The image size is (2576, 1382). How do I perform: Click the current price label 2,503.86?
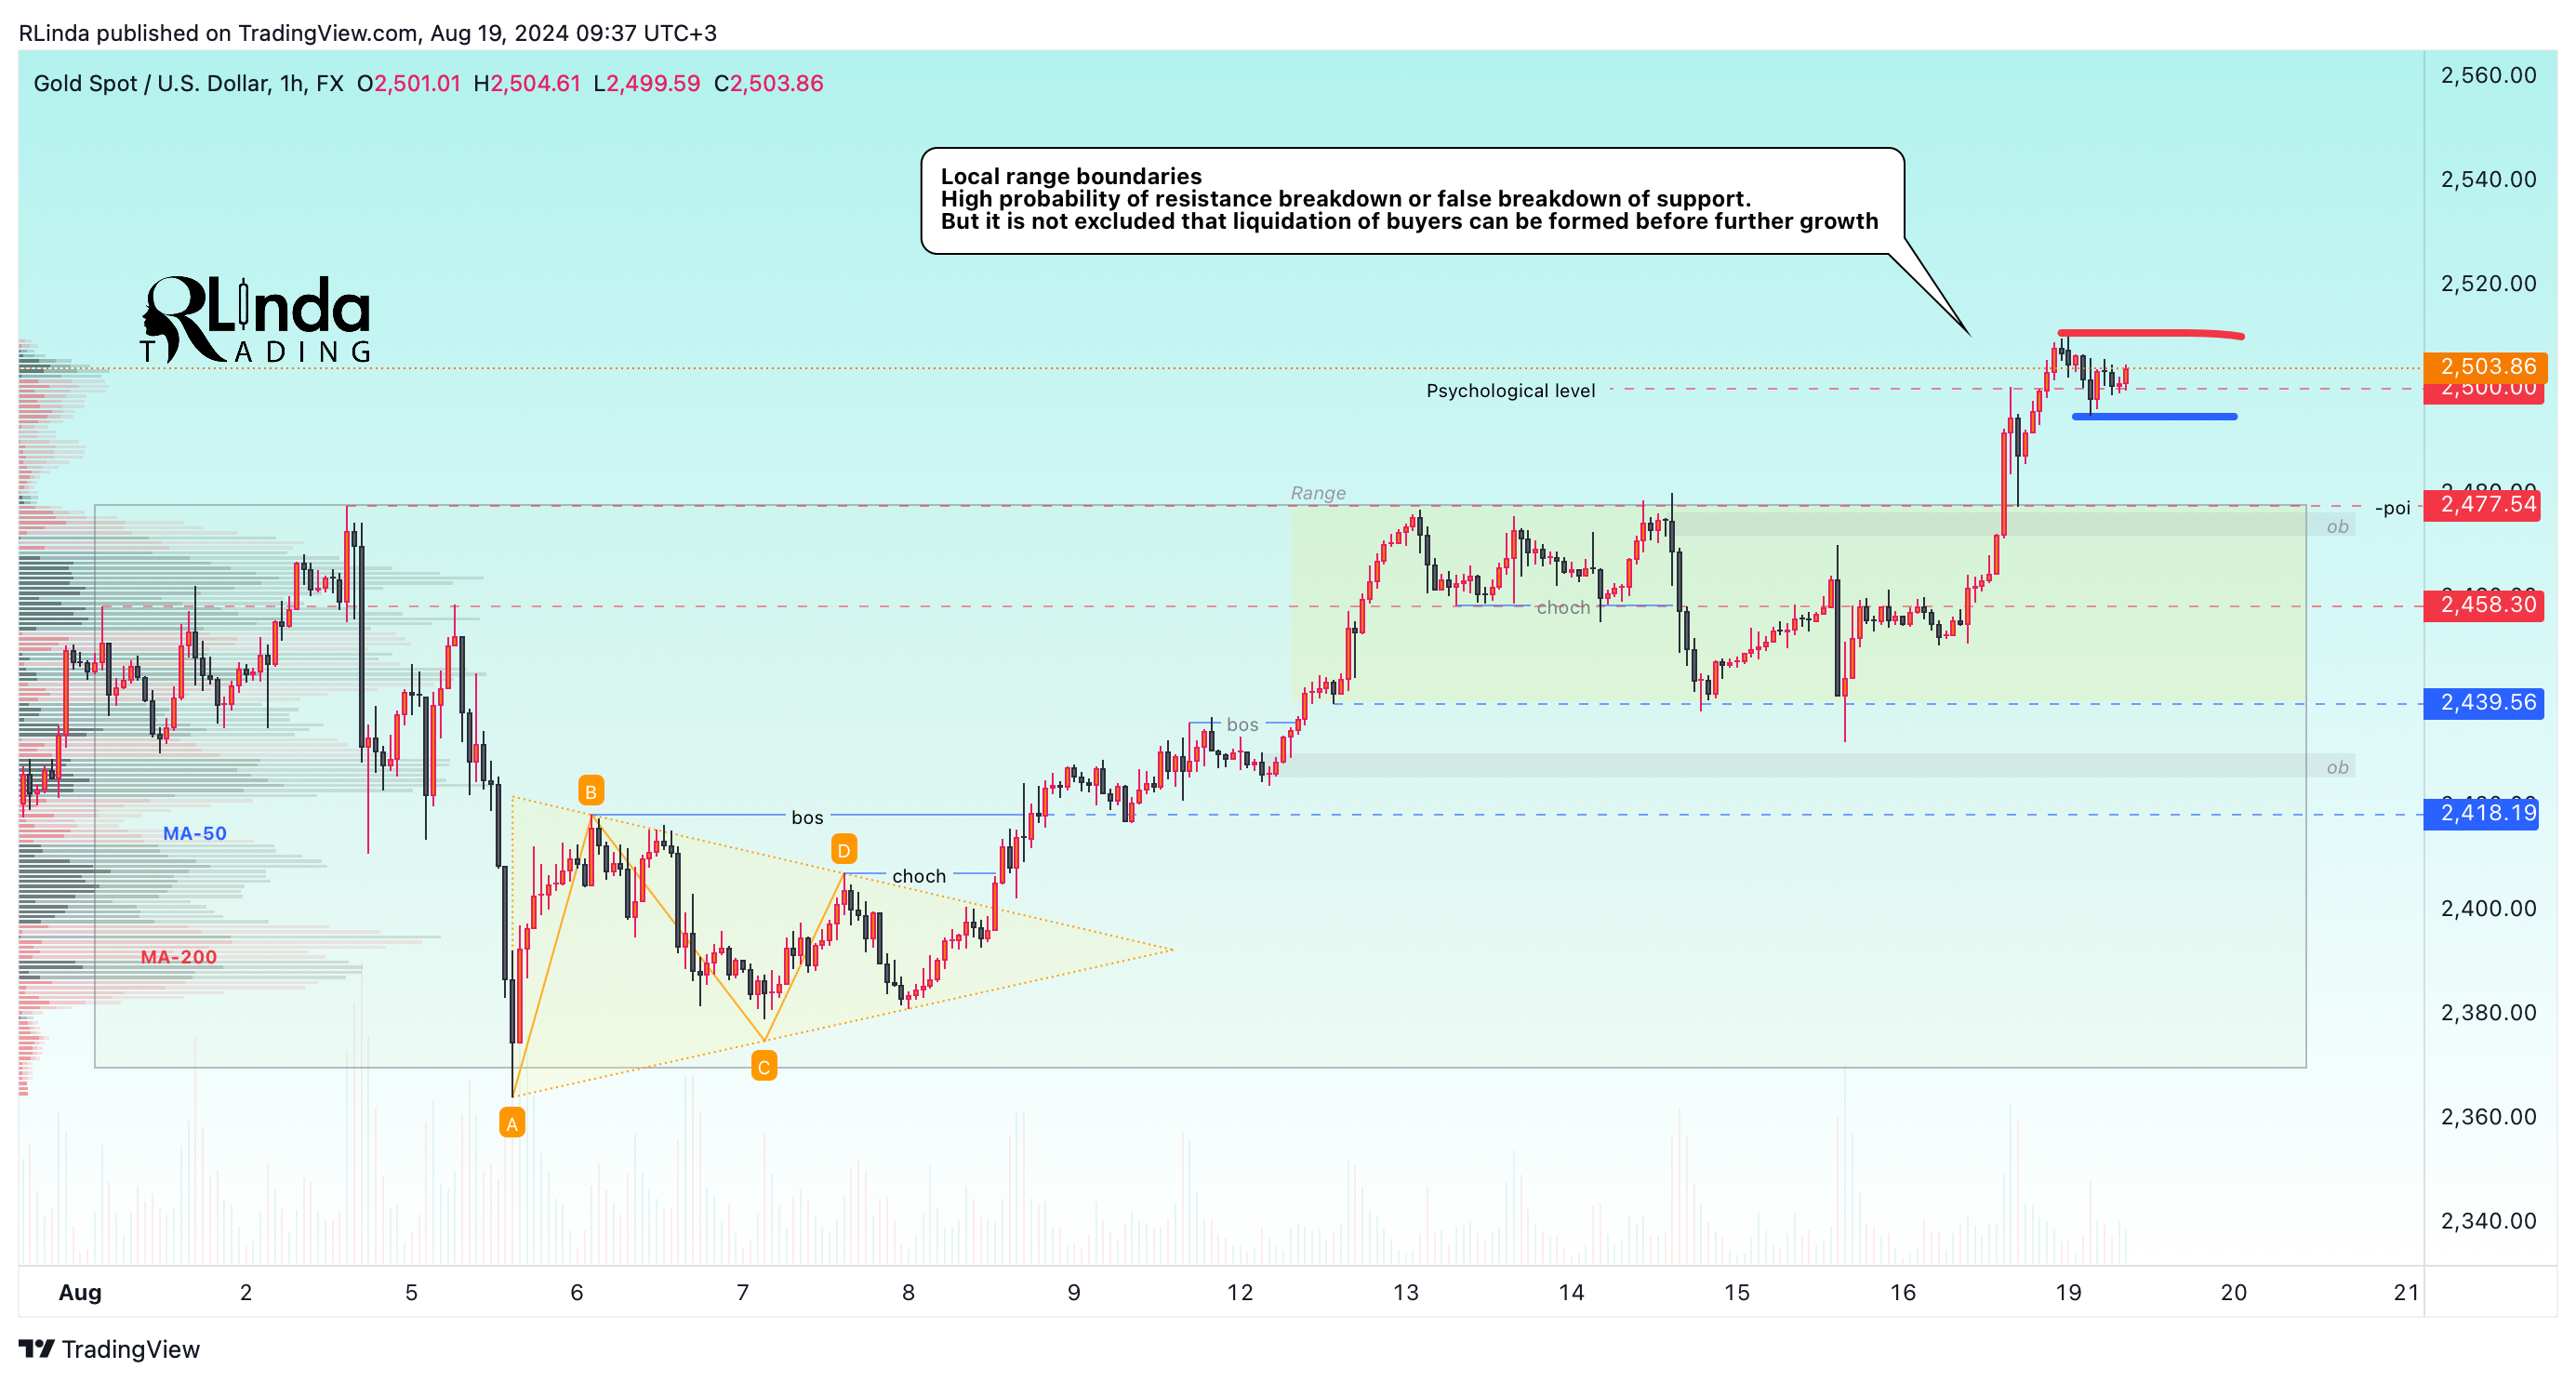tap(2486, 367)
